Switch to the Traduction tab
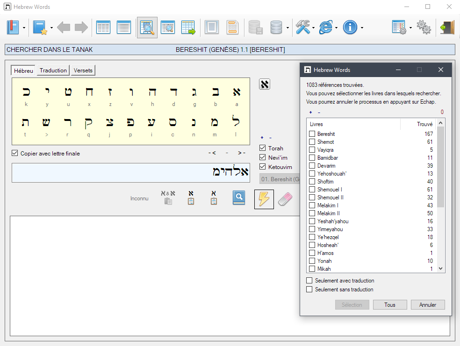This screenshot has height=346, width=460. 53,71
